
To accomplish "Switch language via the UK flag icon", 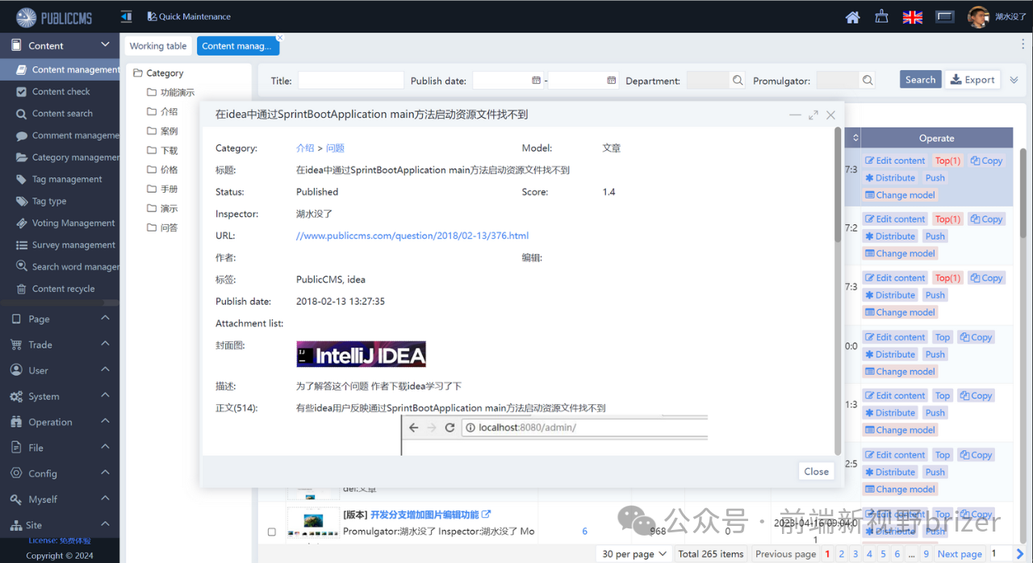I will click(912, 16).
